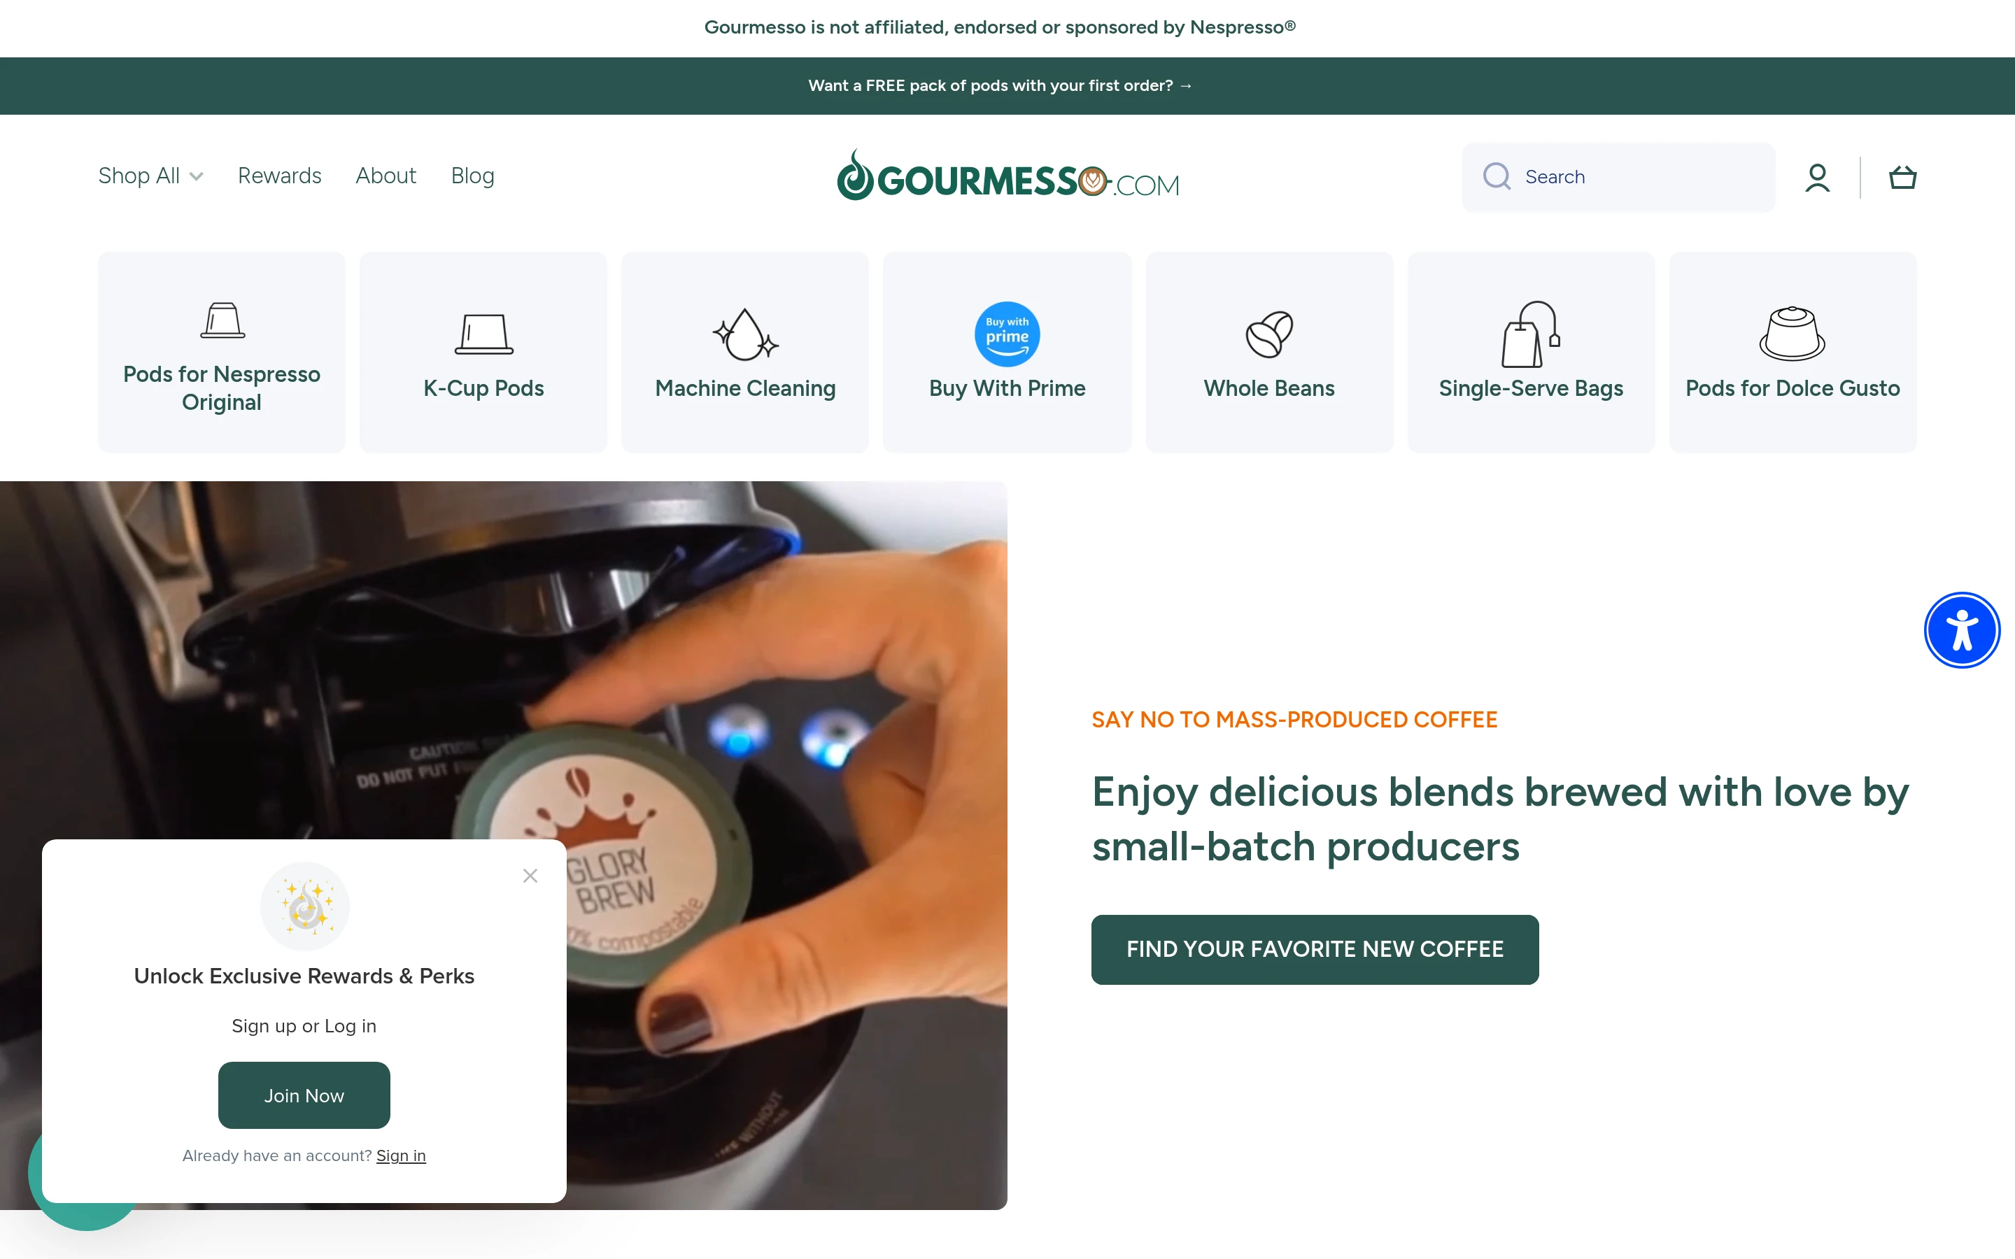Open the Buy With Prime label
Image resolution: width=2015 pixels, height=1259 pixels.
1007,388
